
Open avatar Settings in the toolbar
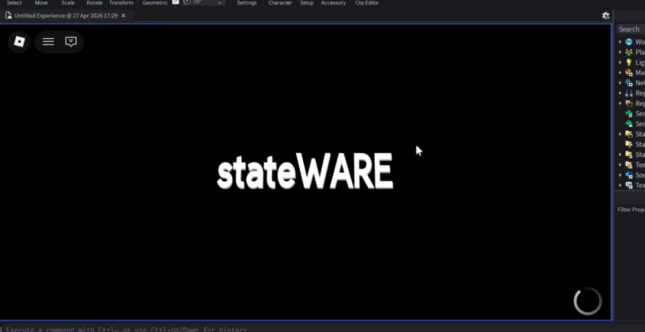(x=247, y=3)
